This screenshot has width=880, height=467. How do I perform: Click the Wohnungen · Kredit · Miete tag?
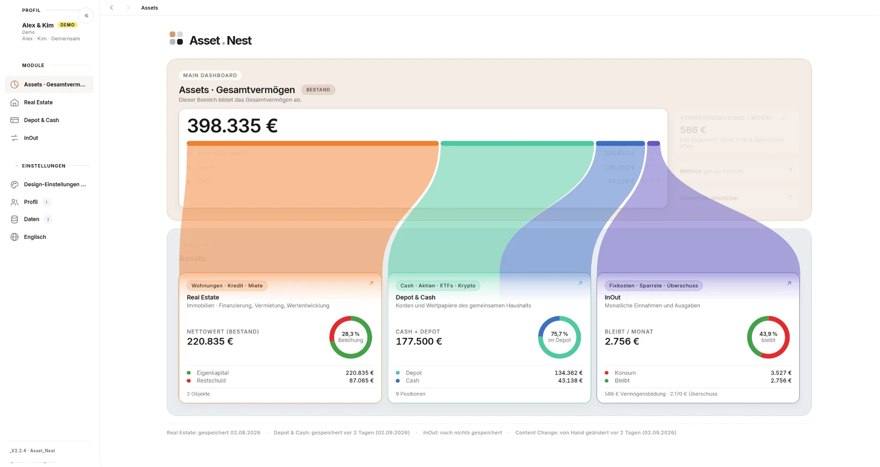pos(227,286)
